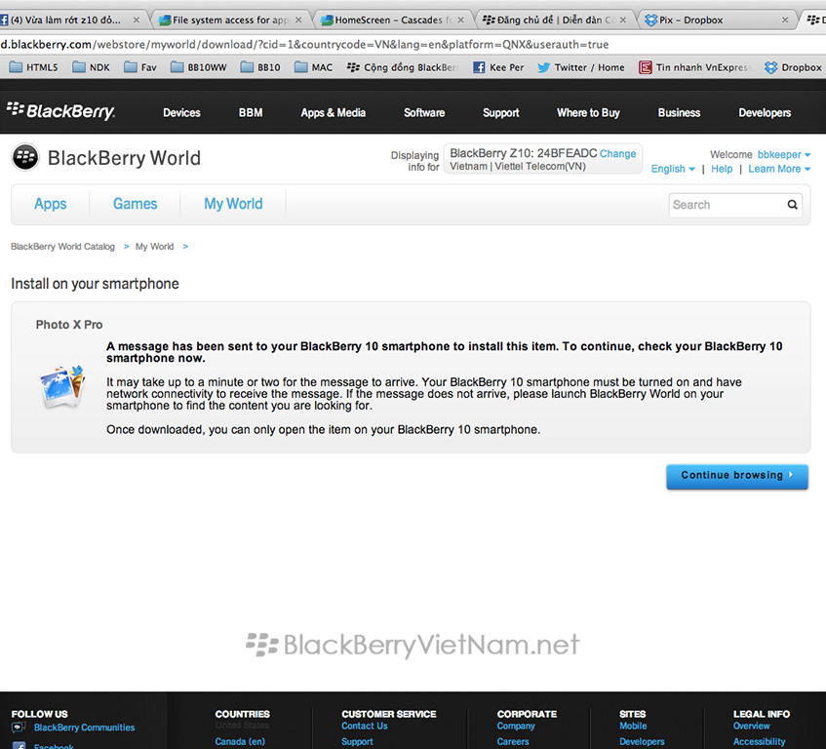The image size is (826, 749).
Task: Click the Overview legal info link
Action: pyautogui.click(x=752, y=726)
